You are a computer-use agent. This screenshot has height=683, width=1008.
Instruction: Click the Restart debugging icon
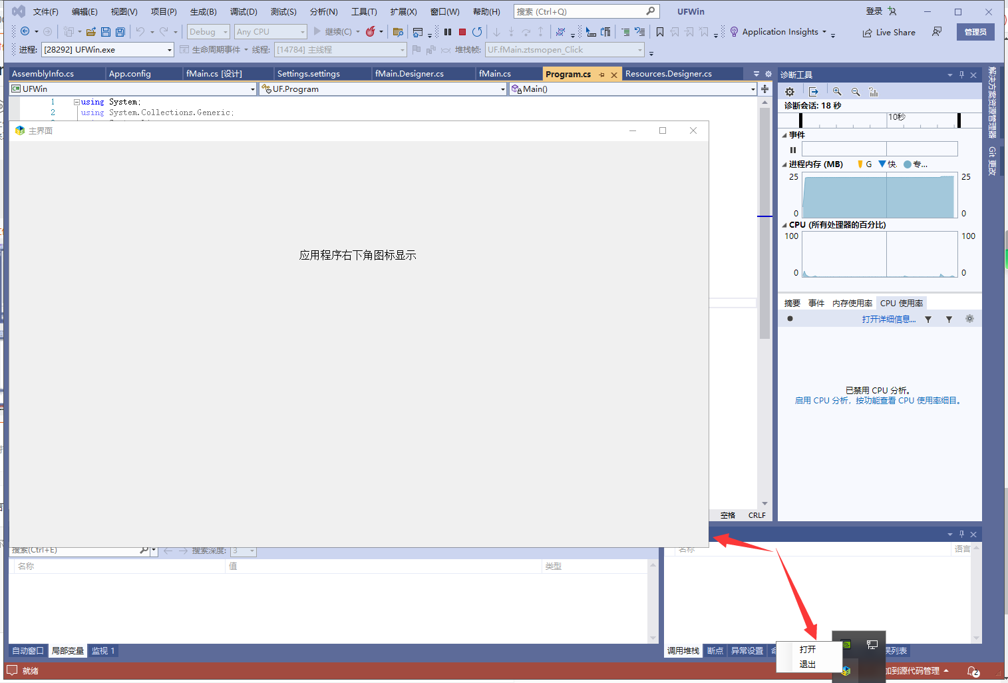pyautogui.click(x=477, y=32)
